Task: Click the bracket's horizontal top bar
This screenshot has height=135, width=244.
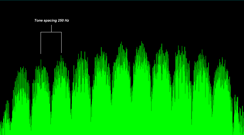Action: [x=51, y=32]
